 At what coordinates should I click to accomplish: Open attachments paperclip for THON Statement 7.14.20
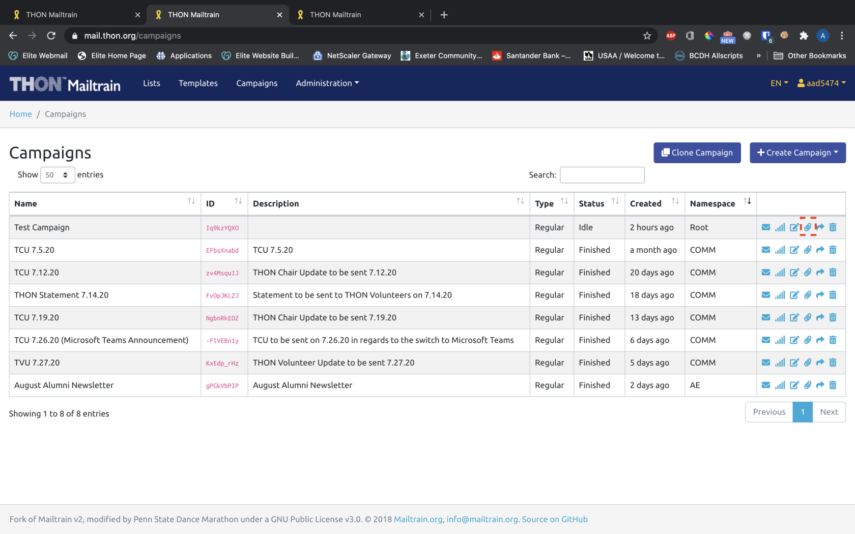coord(808,295)
